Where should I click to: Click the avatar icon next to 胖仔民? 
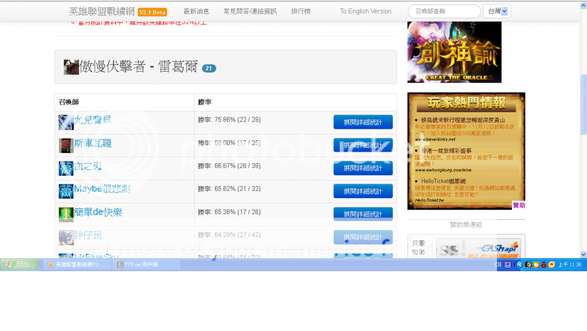tap(66, 237)
